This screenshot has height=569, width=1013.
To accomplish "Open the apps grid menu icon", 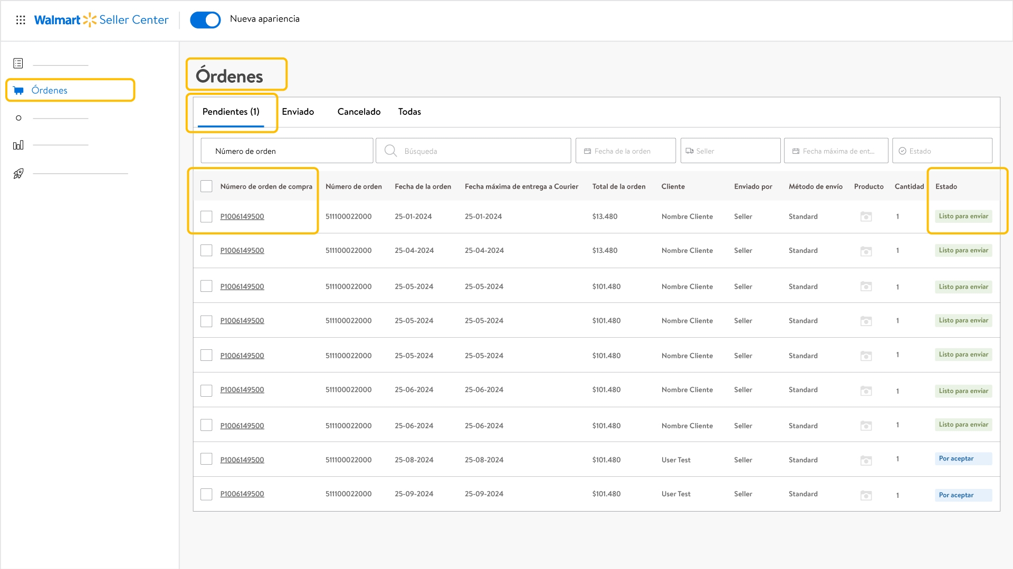I will 21,20.
